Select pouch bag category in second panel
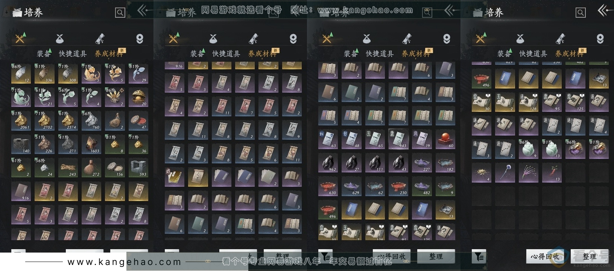The width and height of the screenshot is (614, 271). click(213, 38)
